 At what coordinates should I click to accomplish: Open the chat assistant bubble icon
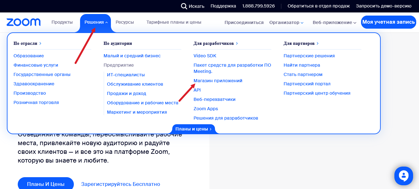(x=403, y=176)
